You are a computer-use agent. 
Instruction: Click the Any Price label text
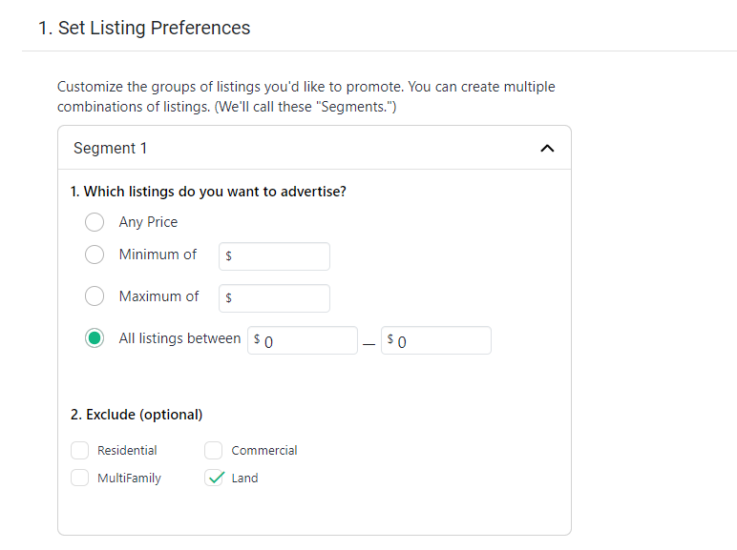149,222
